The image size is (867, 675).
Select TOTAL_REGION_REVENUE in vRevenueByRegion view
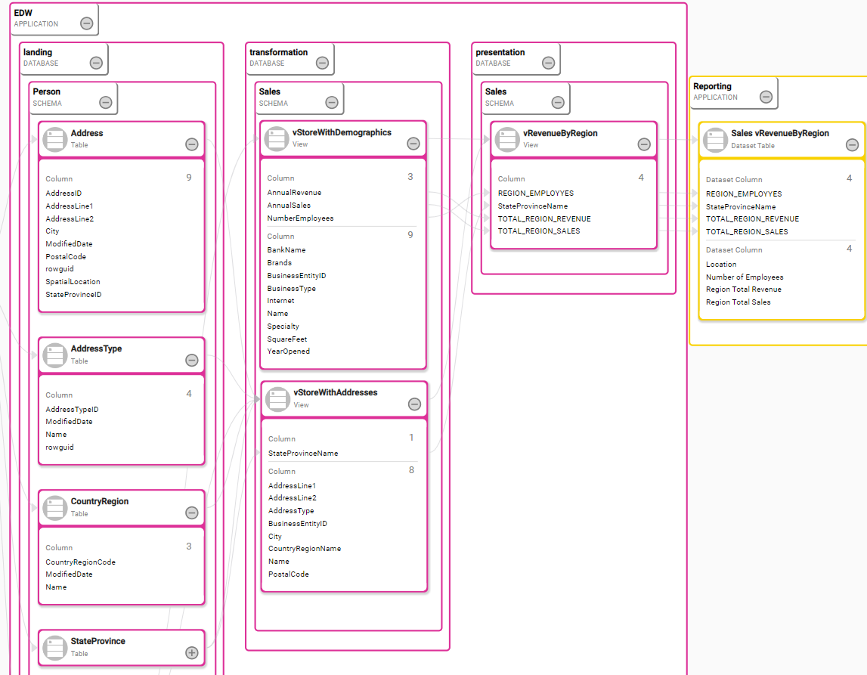(x=544, y=219)
